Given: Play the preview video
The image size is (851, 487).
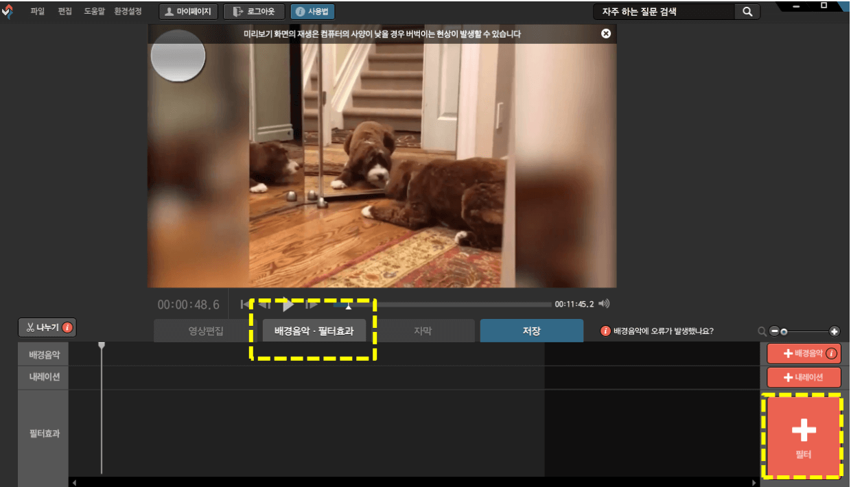Looking at the screenshot, I should pyautogui.click(x=288, y=304).
